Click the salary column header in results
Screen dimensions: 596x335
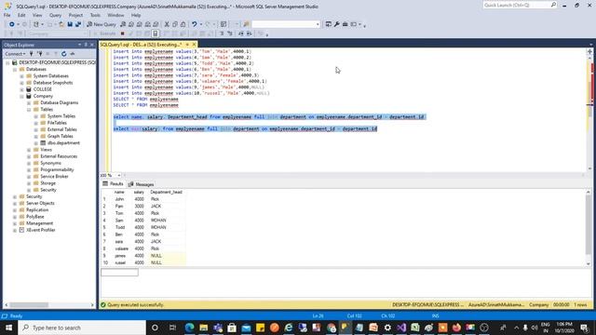click(x=139, y=193)
